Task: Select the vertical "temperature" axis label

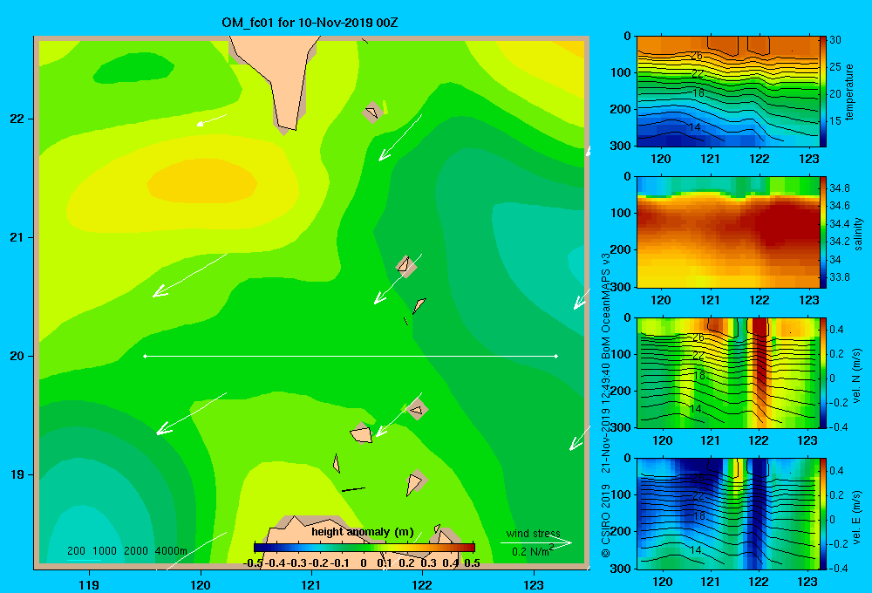Action: (x=849, y=92)
